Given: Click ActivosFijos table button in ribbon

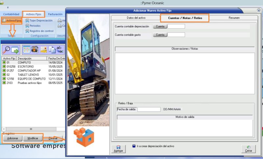Looking at the screenshot, I should tap(12, 20).
